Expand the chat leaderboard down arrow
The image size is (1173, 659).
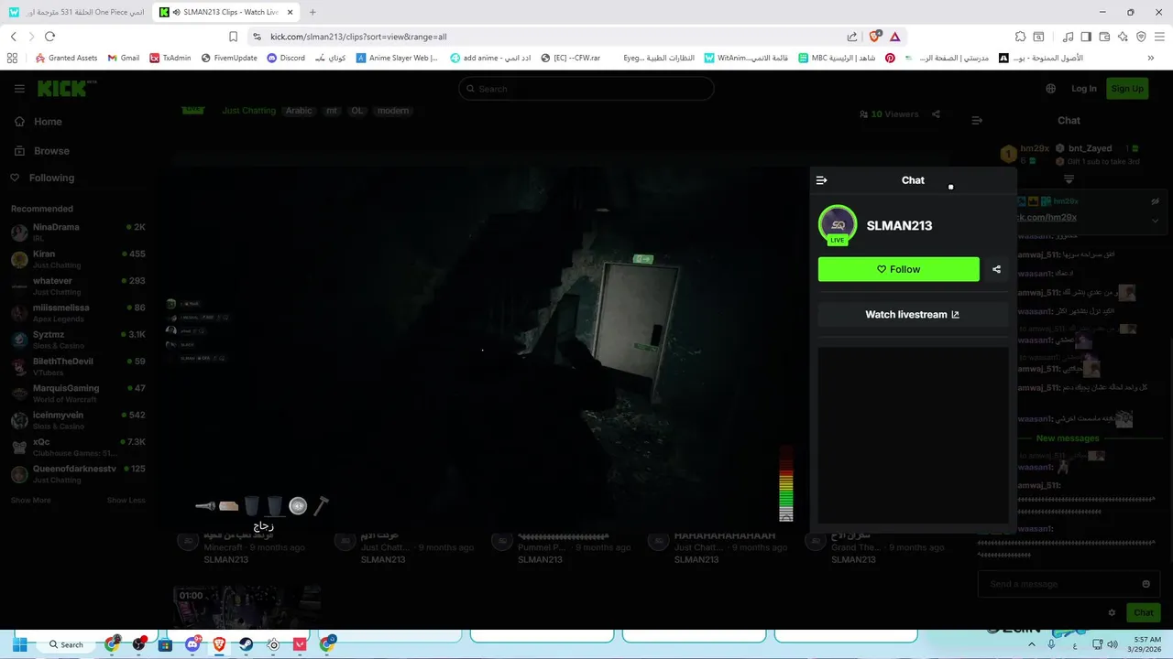1069,179
